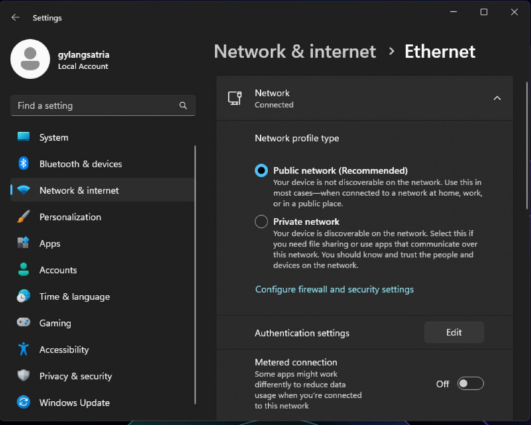Click the Accessibility figure icon
The width and height of the screenshot is (531, 425).
tap(23, 349)
